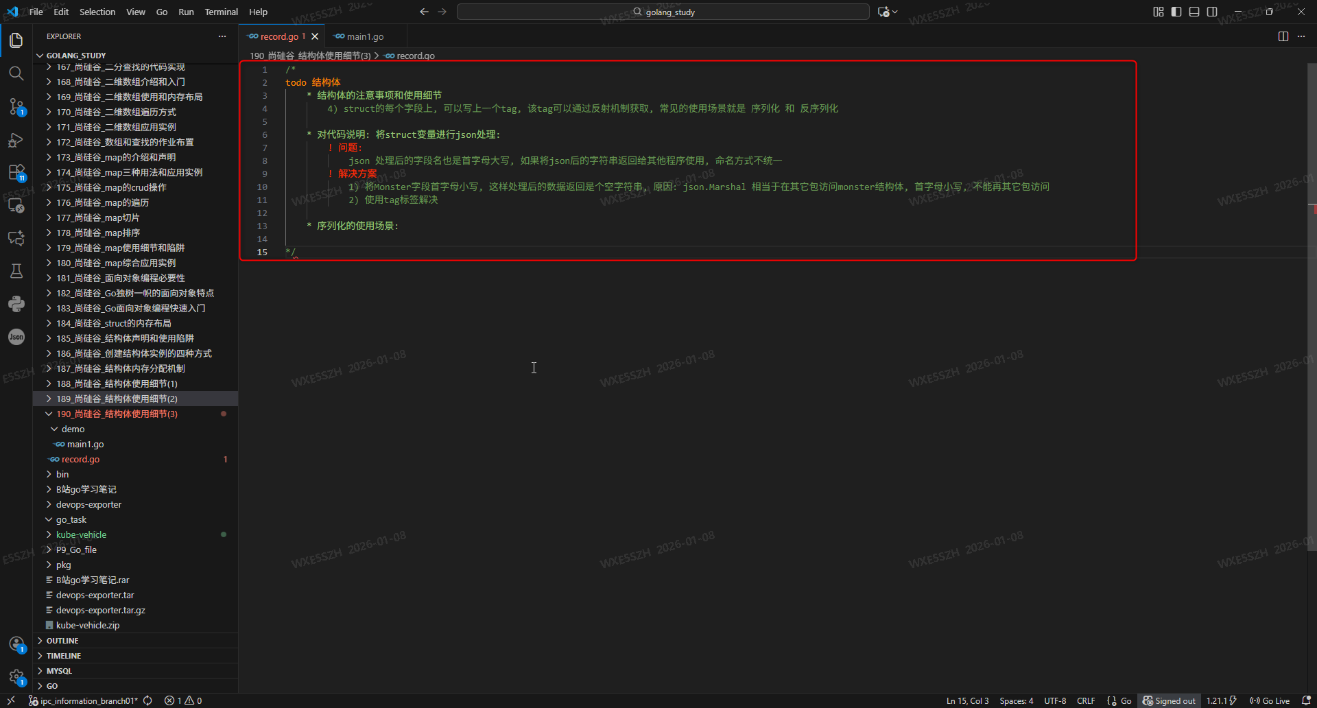
Task: Open the Python view in activity bar
Action: (16, 304)
